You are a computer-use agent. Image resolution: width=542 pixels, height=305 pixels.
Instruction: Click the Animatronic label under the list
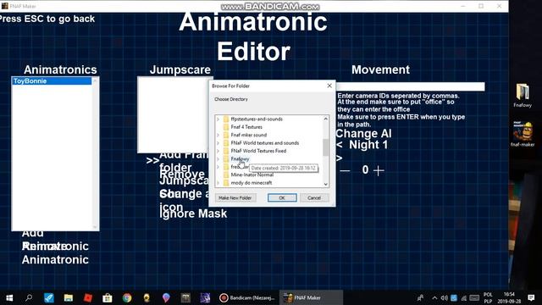coord(55,260)
